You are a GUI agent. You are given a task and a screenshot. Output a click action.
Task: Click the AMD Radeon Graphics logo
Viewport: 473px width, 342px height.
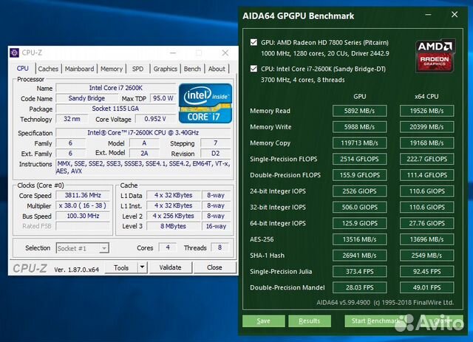coord(435,55)
